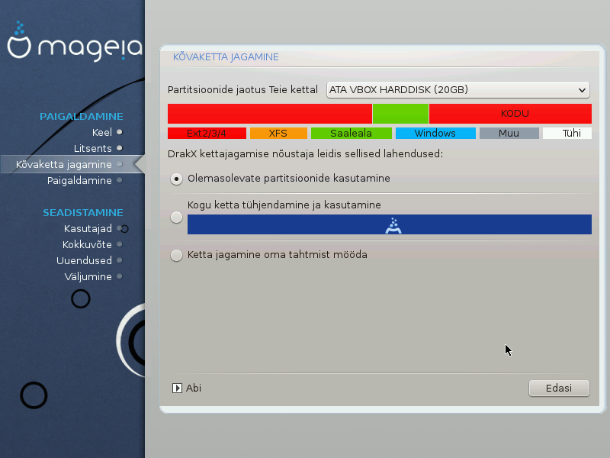Select 'Ketta jagamine oma tahtmist mööda' radio
This screenshot has height=458, width=610.
pos(176,255)
